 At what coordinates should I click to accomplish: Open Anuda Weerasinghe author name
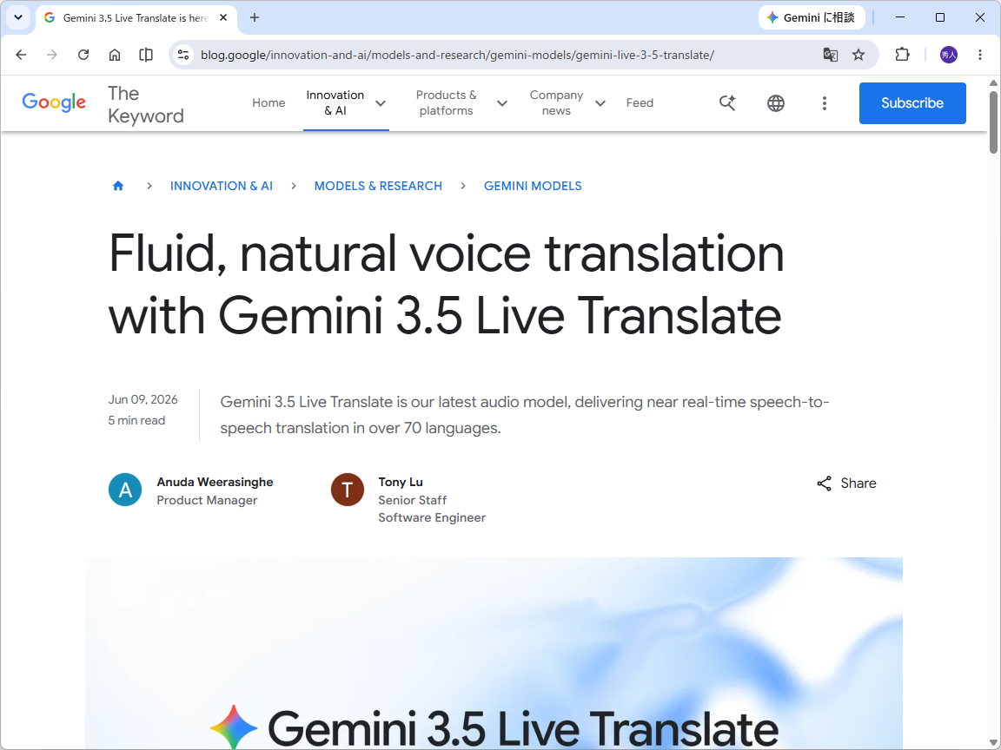pyautogui.click(x=215, y=482)
